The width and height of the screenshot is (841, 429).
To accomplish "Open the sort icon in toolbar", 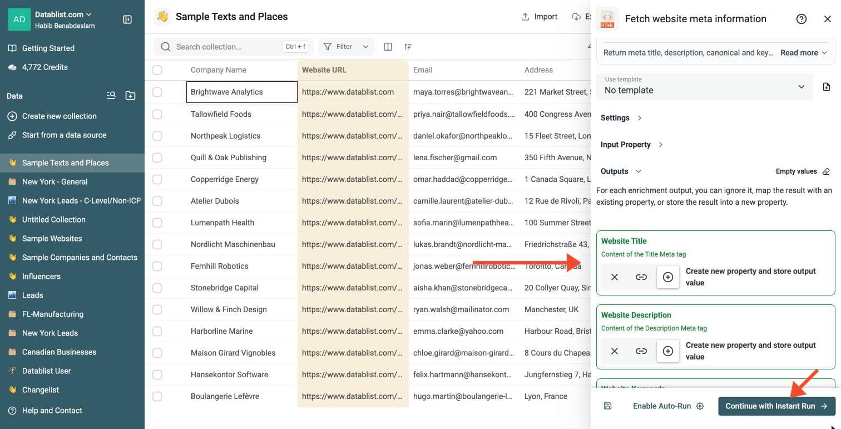I will click(408, 47).
